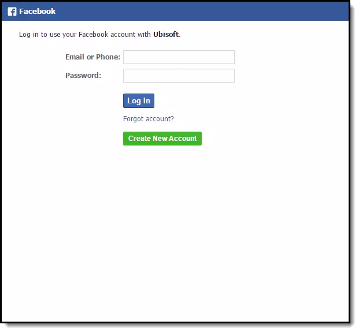
Task: Click the word "Phone" in the email label
Action: pos(108,57)
